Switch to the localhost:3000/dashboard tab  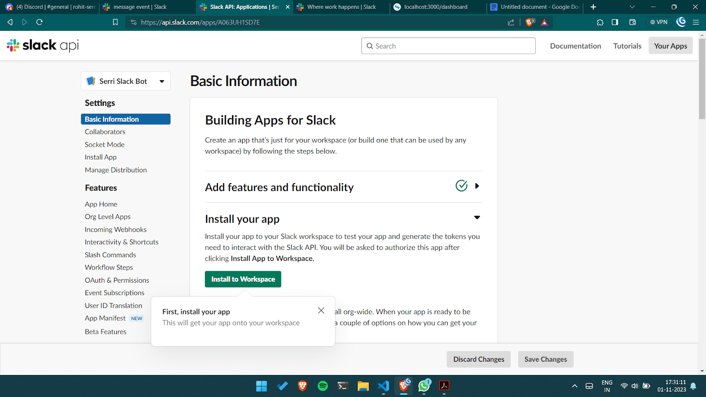(x=438, y=7)
